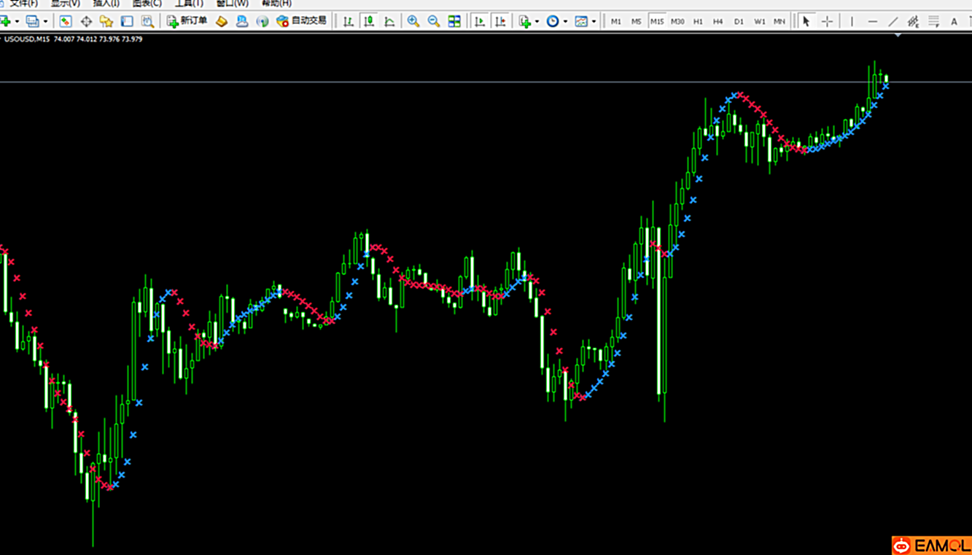Open the Market Watch panel icon
972x555 pixels.
[x=66, y=21]
